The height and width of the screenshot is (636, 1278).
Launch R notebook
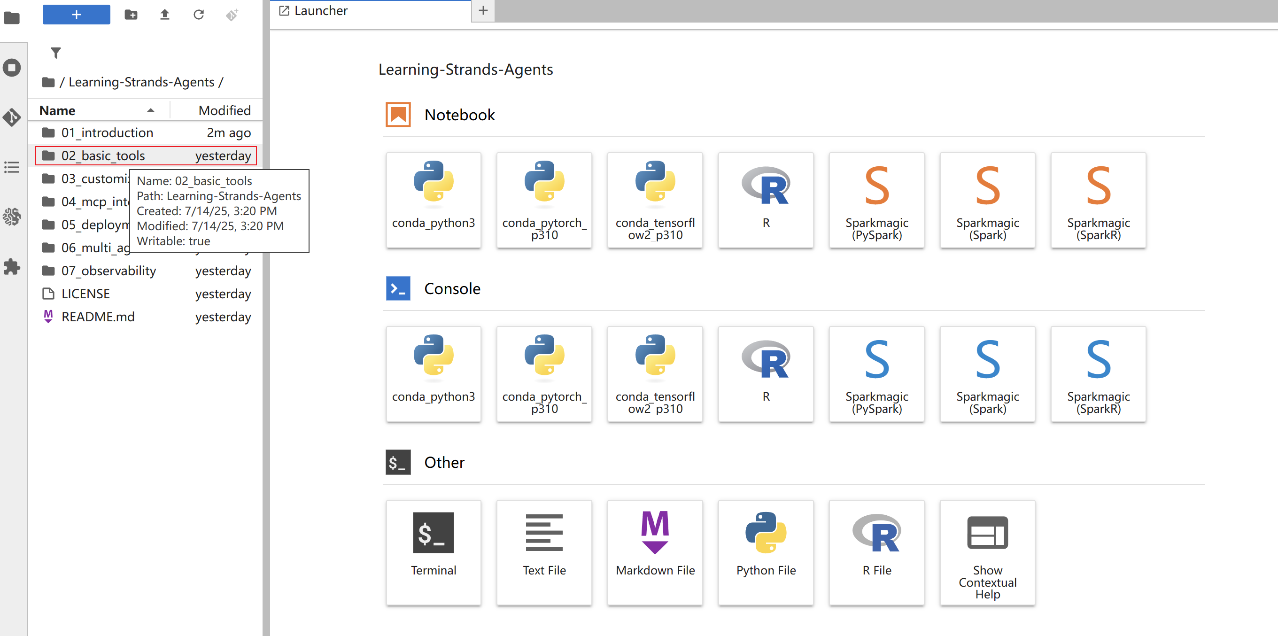[766, 200]
